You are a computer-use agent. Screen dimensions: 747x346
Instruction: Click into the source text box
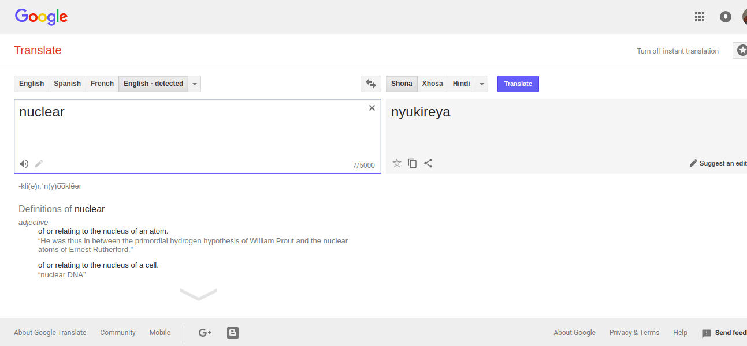(198, 136)
